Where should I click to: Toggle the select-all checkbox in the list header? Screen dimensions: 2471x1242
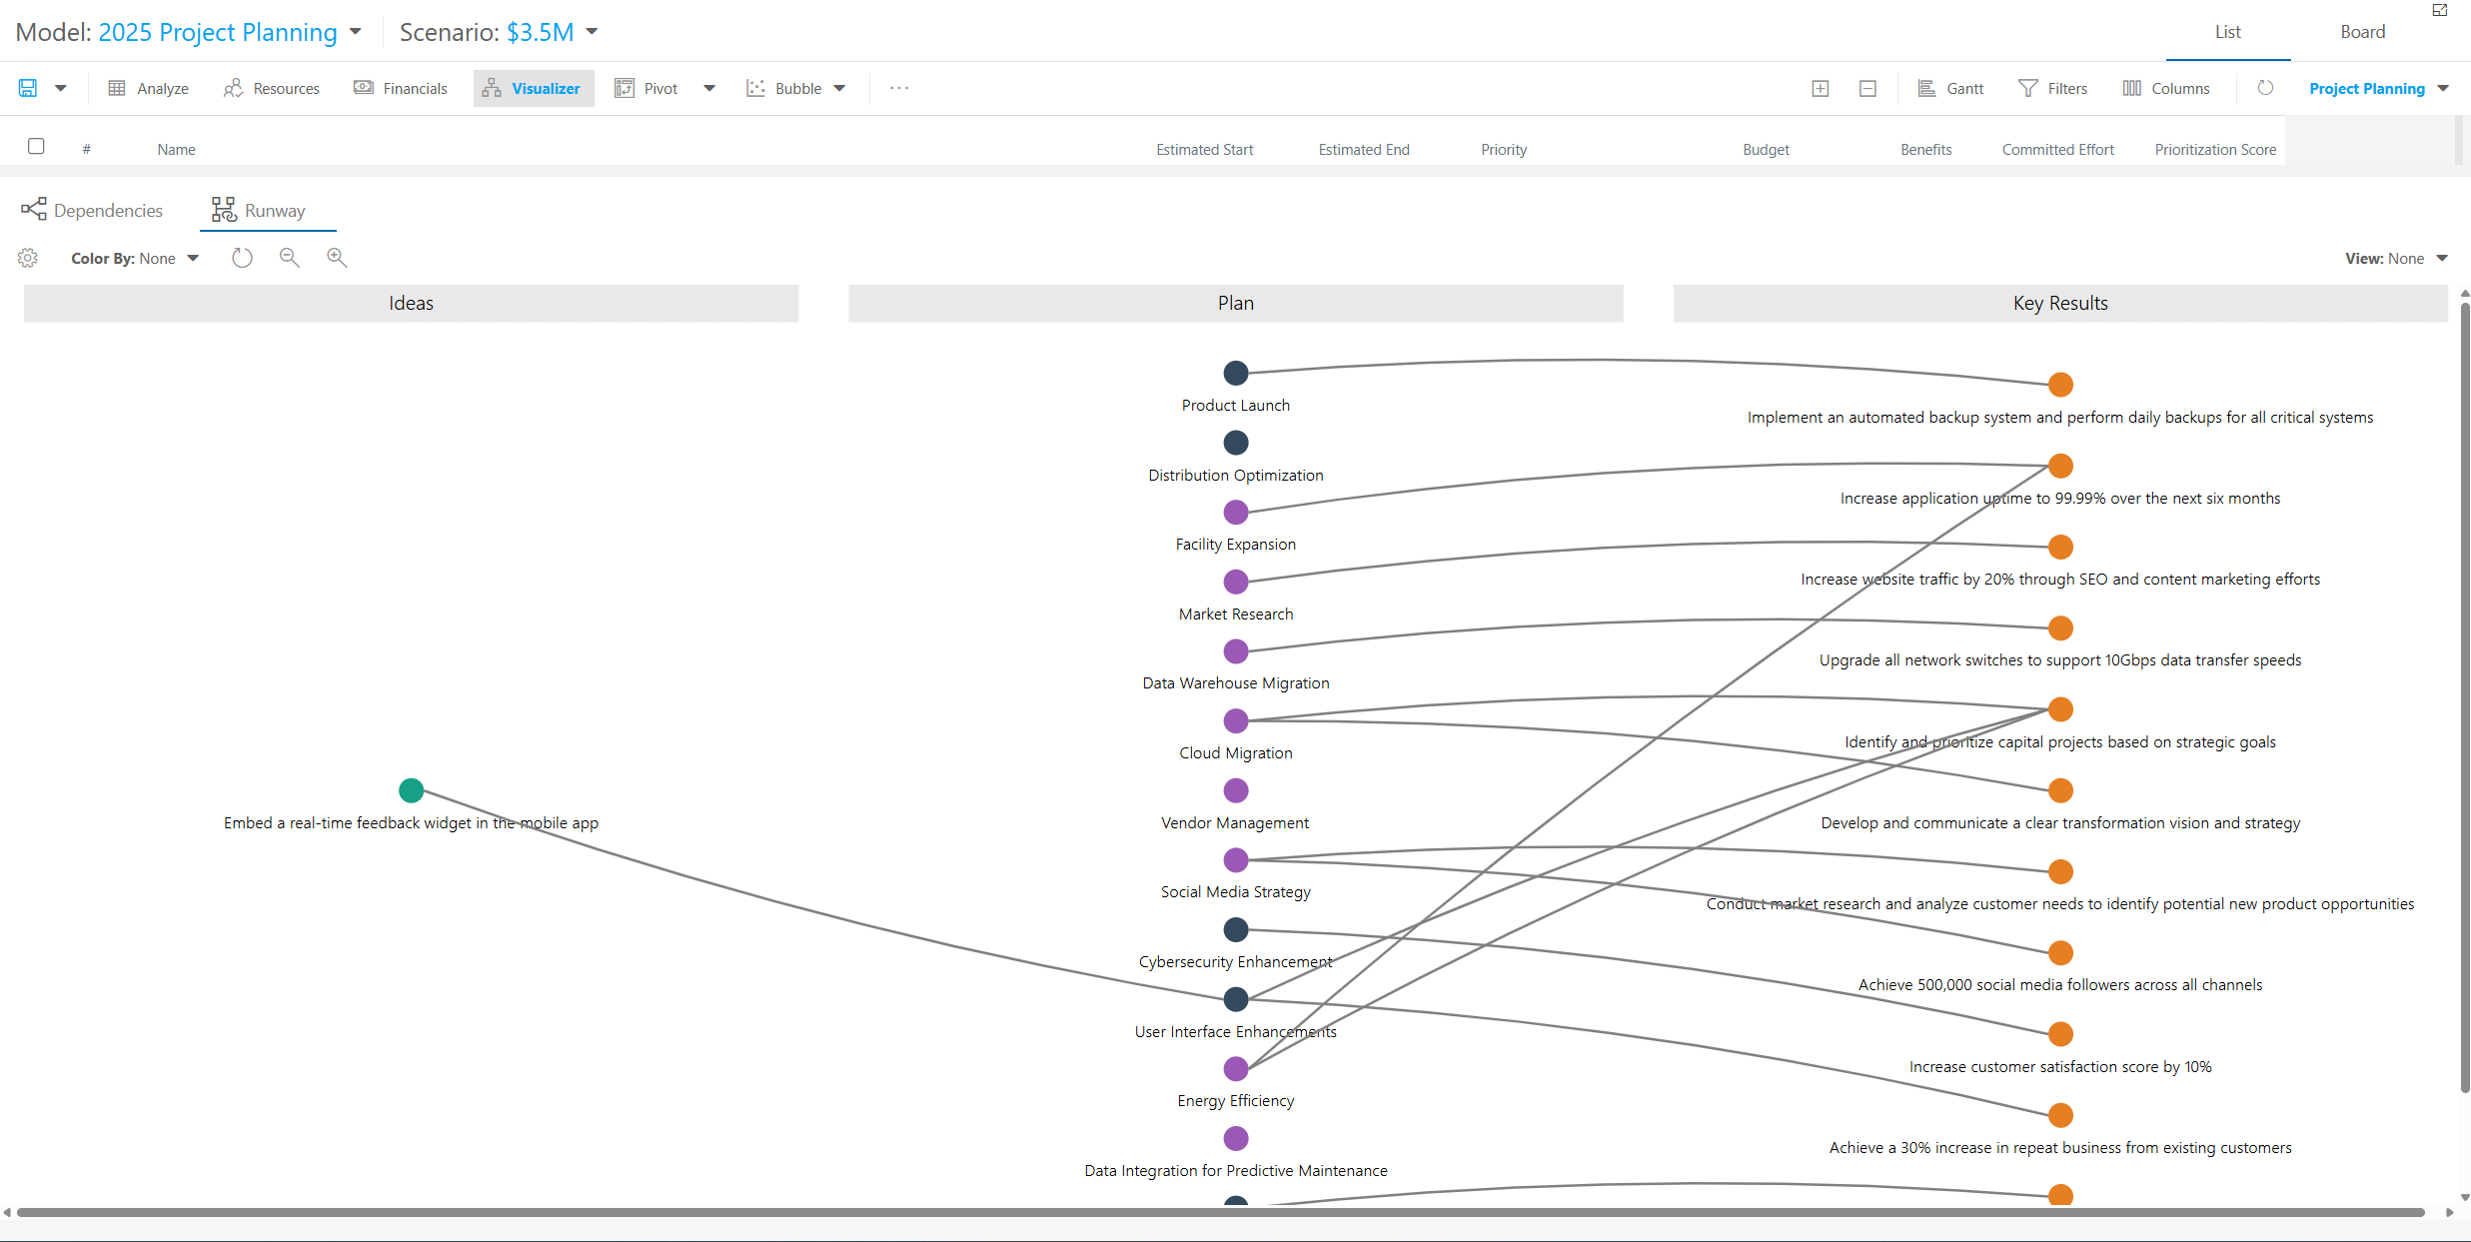(36, 146)
